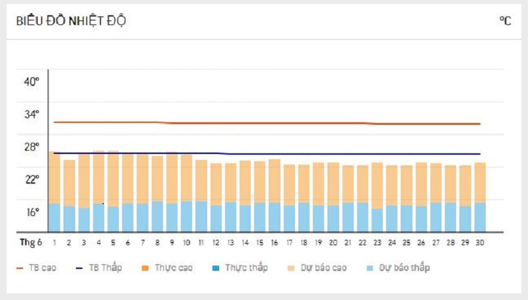Viewport: 528px width, 300px height.
Task: Click the 'BIỂU ĐỒ NHIỆT ĐỘ' chart title
Action: (71, 21)
